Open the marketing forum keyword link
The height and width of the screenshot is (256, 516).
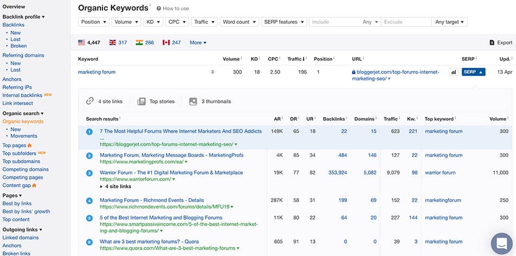tap(96, 72)
